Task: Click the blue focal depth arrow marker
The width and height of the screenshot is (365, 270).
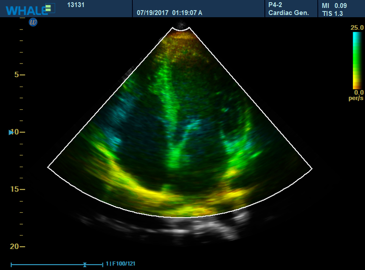Action: click(11, 132)
